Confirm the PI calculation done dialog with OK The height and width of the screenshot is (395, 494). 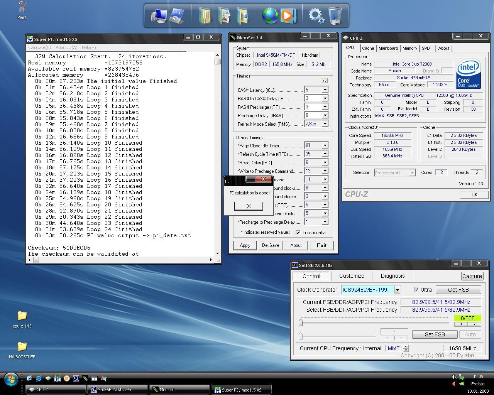click(248, 206)
